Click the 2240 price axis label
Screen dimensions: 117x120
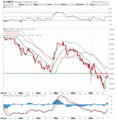click(112, 64)
